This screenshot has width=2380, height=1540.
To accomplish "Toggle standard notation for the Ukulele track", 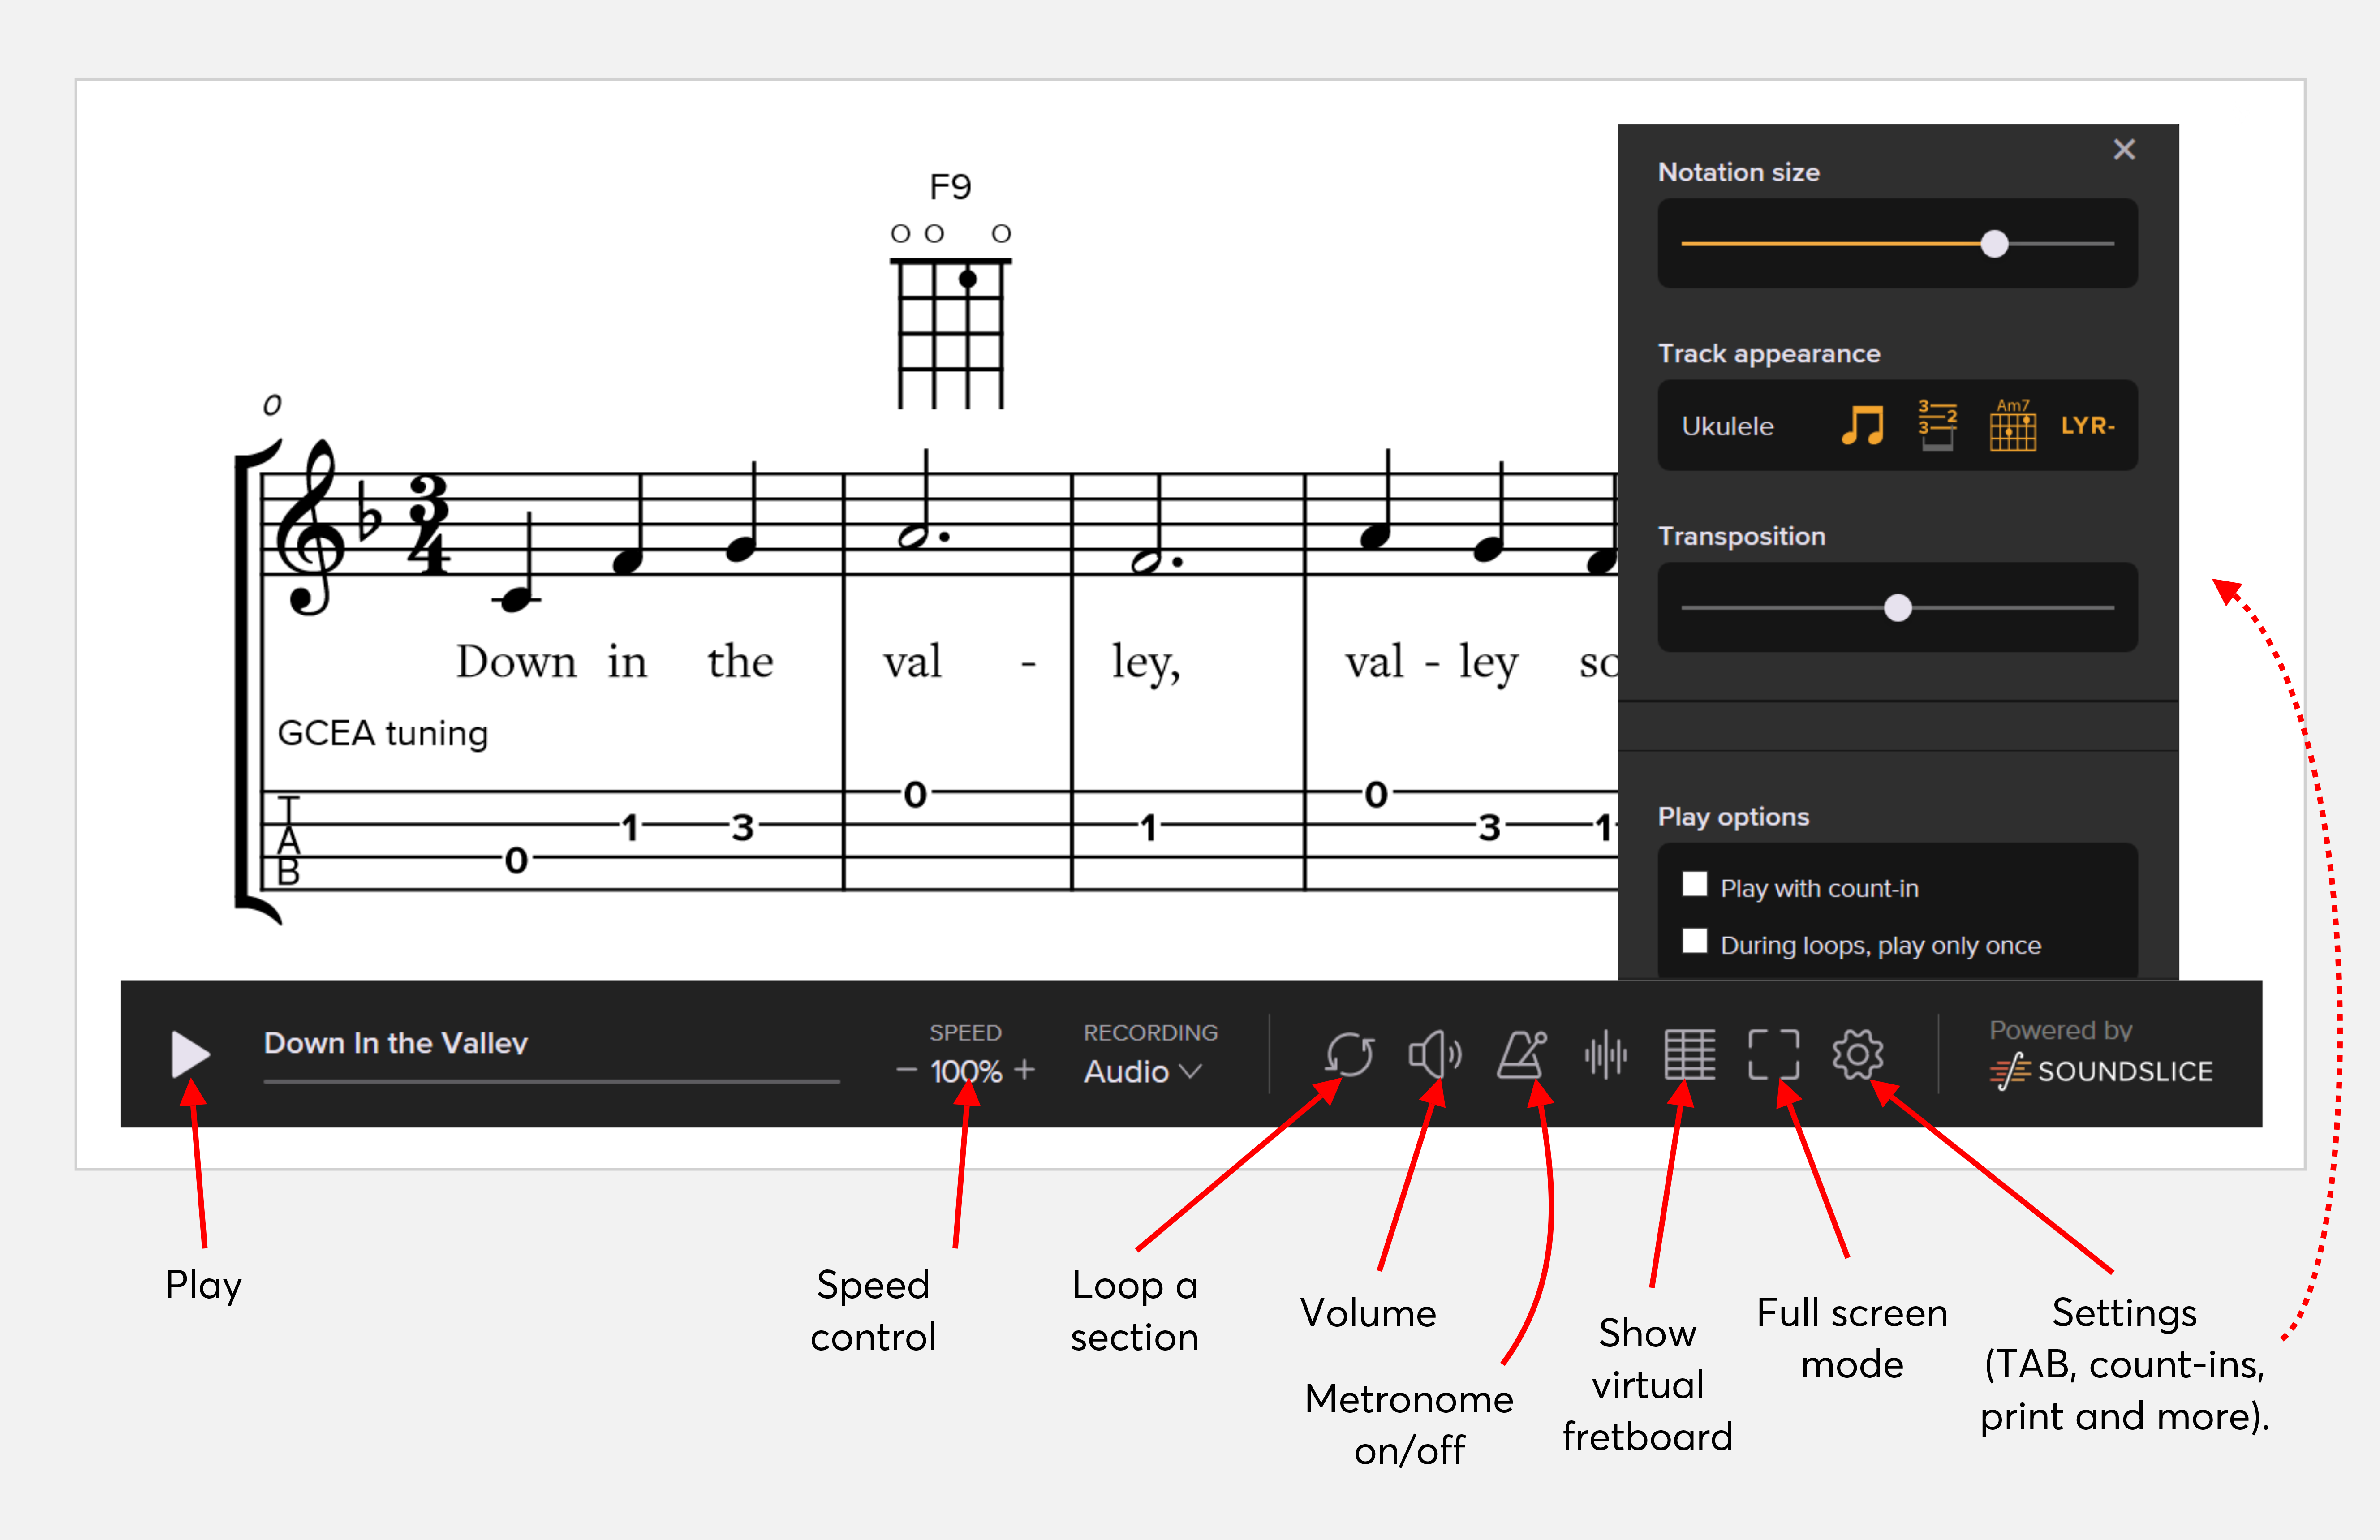I will tap(1862, 426).
